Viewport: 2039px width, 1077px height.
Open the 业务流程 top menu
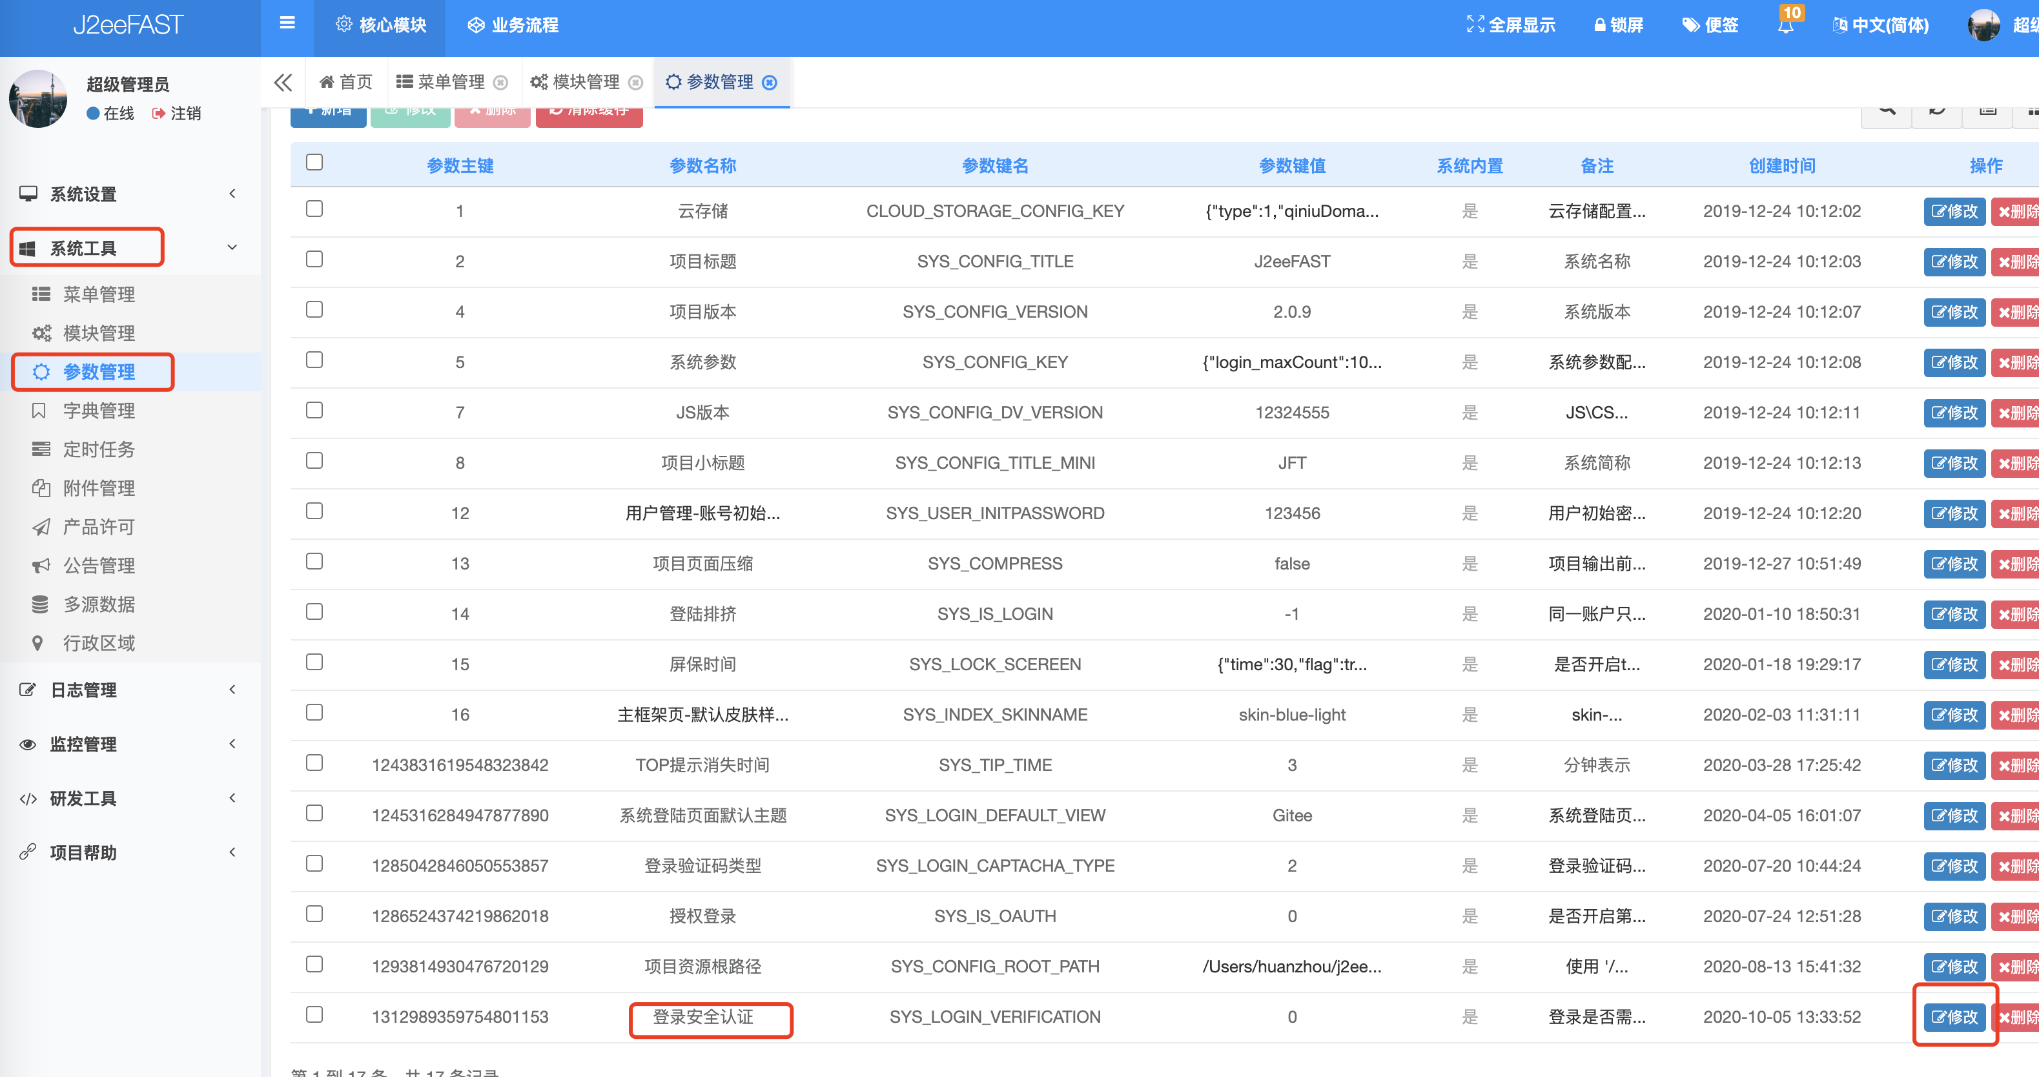513,25
